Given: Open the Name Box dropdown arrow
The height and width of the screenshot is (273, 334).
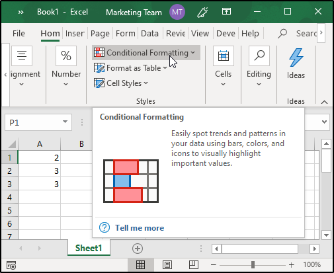Looking at the screenshot, I should [x=65, y=122].
